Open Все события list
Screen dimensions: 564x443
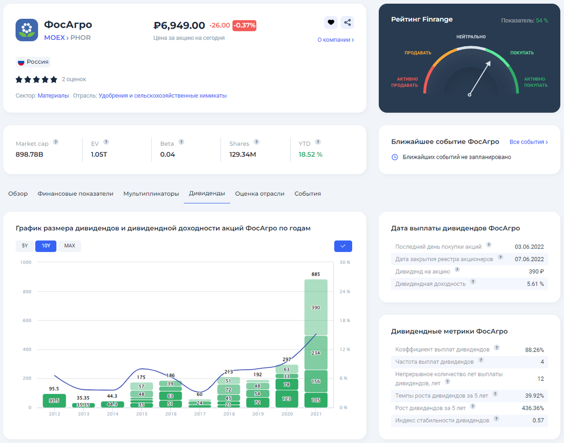529,142
